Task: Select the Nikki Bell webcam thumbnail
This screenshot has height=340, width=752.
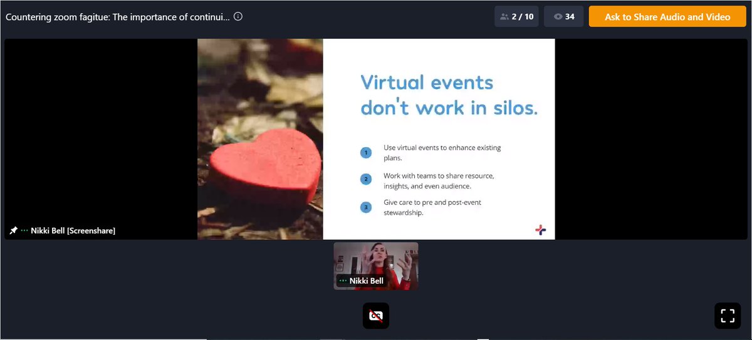Action: click(376, 266)
